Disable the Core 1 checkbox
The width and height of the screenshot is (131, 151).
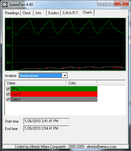pyautogui.click(x=8, y=99)
